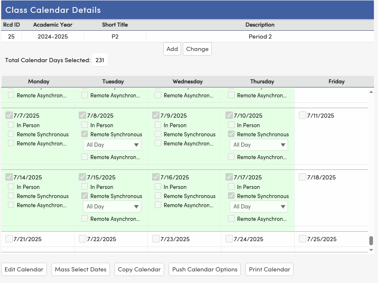378x283 pixels.
Task: Check In Person under 7/16/2025
Action: coord(158,186)
